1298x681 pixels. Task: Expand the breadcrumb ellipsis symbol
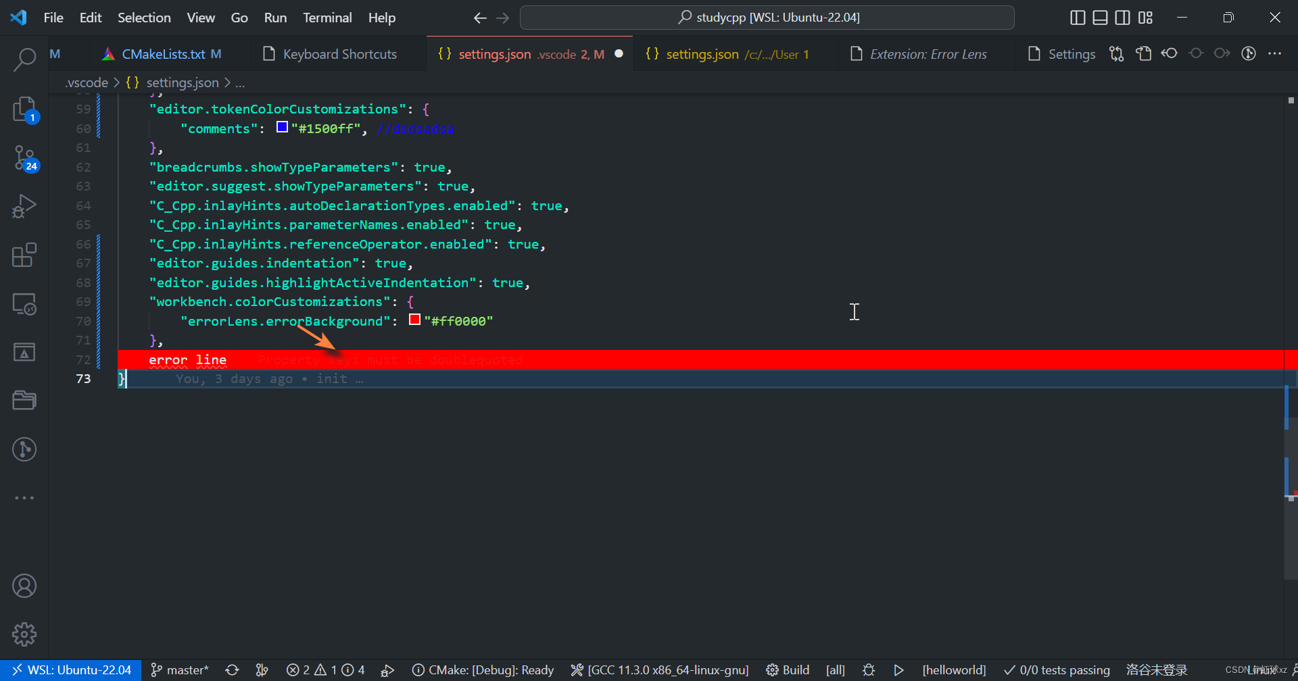click(240, 82)
